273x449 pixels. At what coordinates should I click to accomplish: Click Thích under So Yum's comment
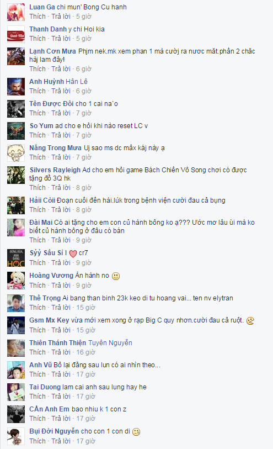coord(38,135)
